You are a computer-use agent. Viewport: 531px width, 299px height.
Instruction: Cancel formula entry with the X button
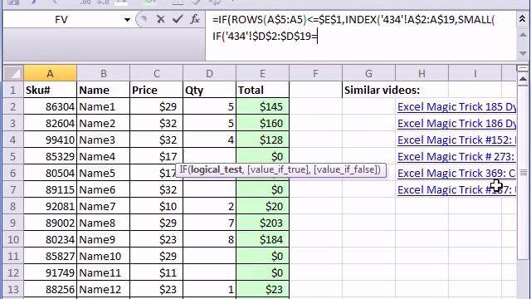160,20
